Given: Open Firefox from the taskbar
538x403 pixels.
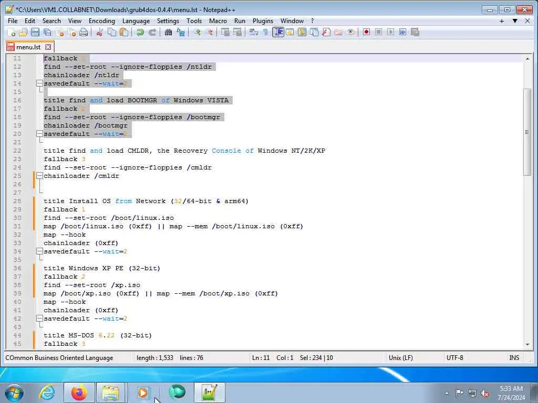Looking at the screenshot, I should pos(79,393).
